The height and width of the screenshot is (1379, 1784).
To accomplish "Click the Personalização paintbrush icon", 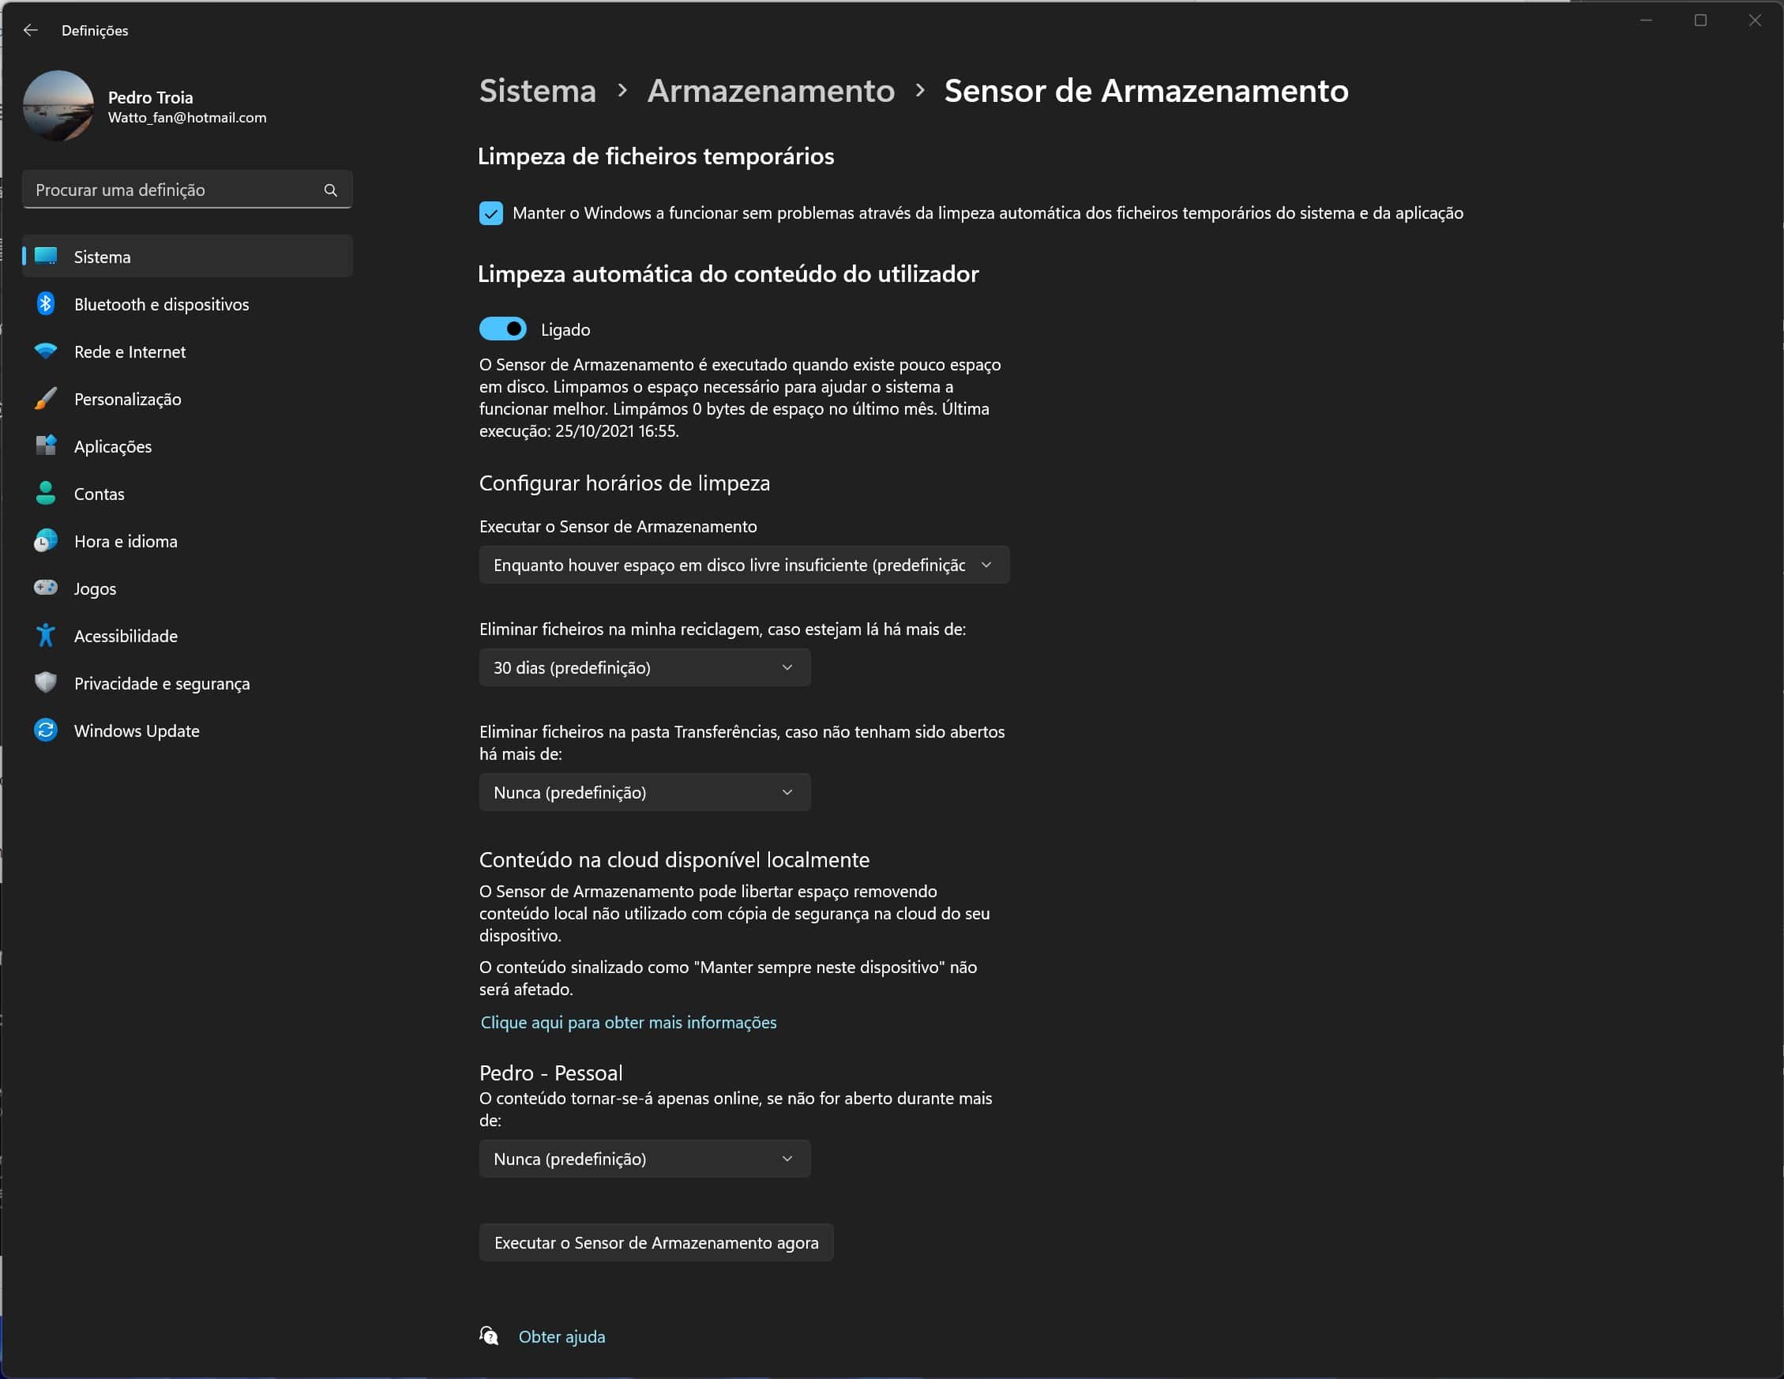I will click(x=46, y=399).
